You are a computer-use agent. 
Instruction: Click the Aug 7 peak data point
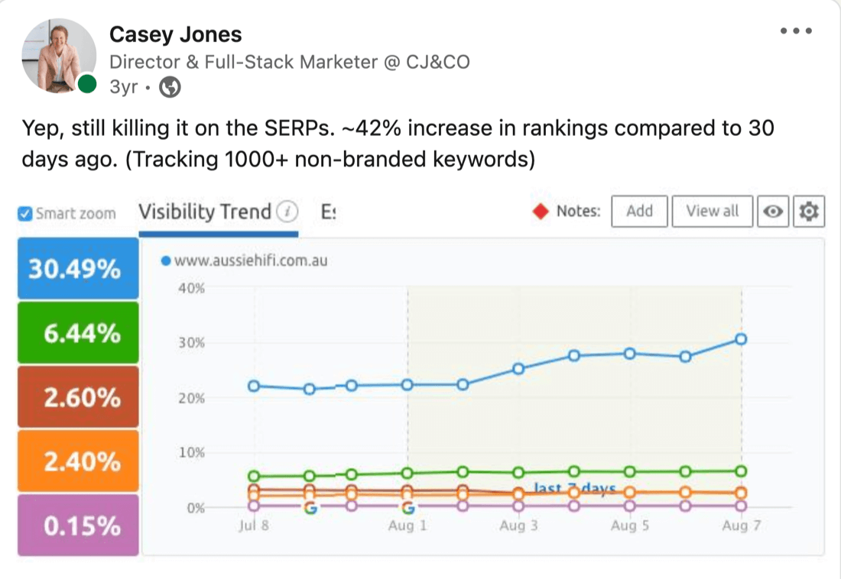740,339
